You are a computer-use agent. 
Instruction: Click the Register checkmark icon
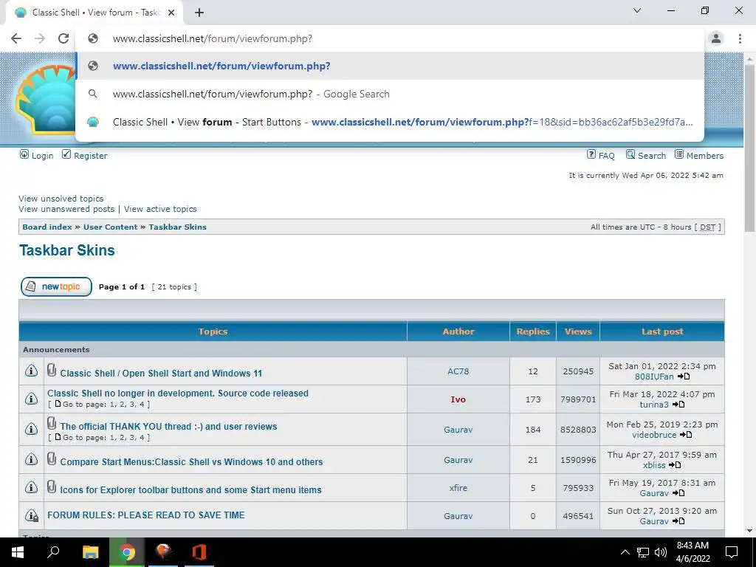point(66,154)
